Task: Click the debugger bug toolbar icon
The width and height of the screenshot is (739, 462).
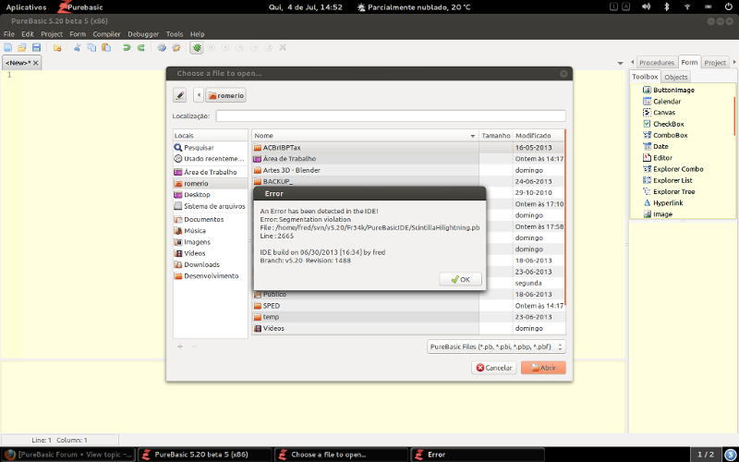Action: coord(197,47)
